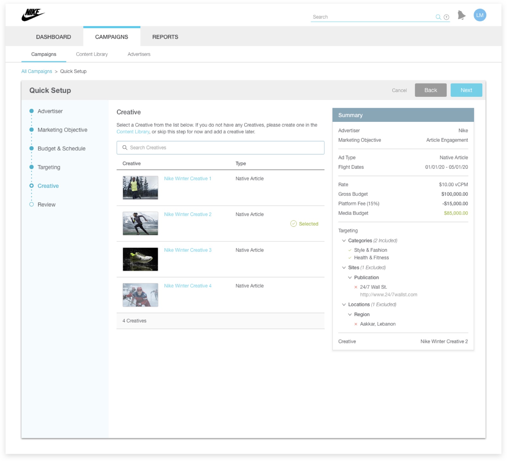Click the Creative column header
The image size is (507, 461).
click(132, 163)
